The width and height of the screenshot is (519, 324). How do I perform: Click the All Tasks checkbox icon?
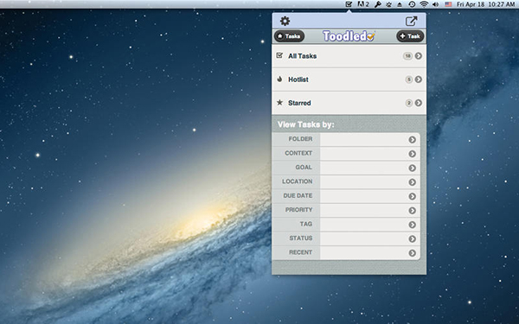[279, 55]
